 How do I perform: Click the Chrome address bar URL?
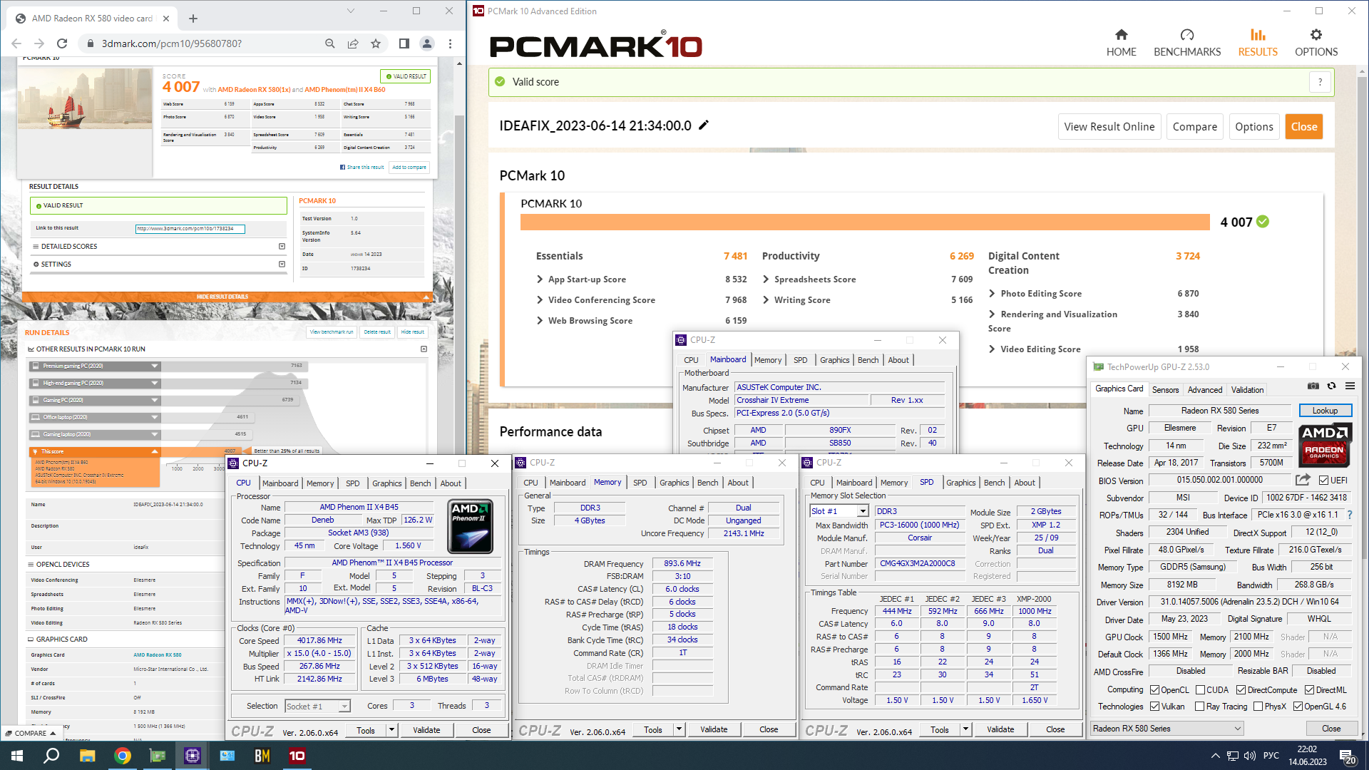coord(171,43)
